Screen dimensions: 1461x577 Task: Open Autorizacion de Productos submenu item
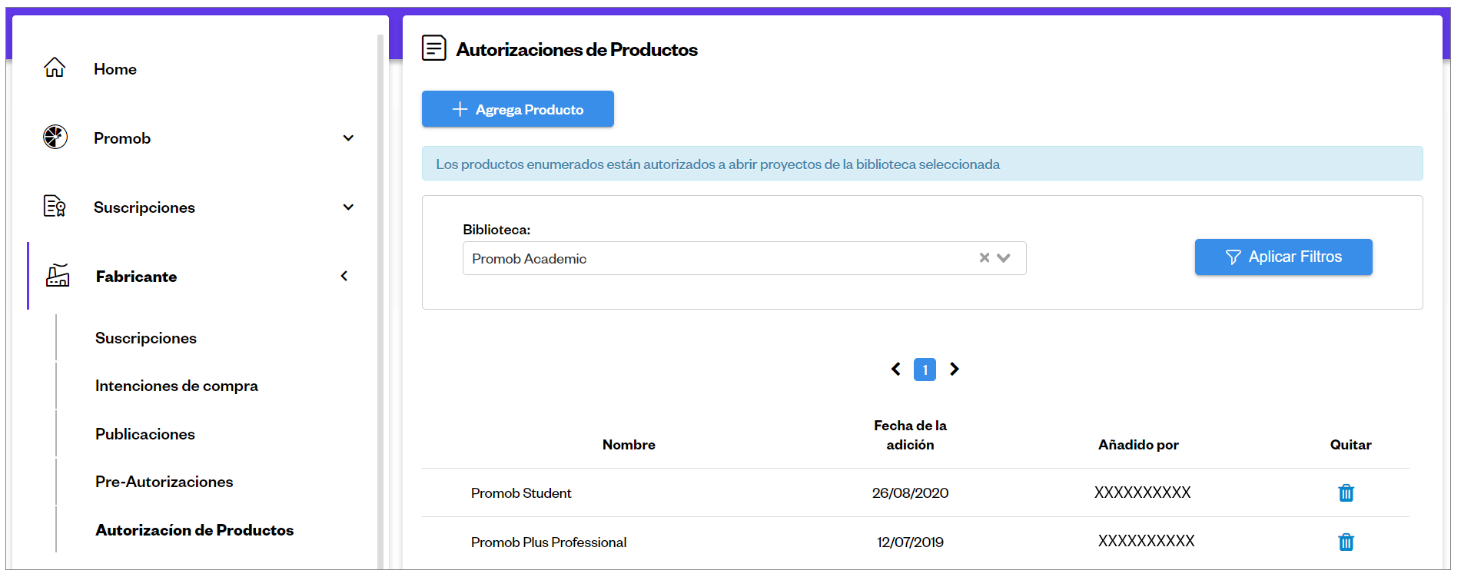tap(194, 530)
